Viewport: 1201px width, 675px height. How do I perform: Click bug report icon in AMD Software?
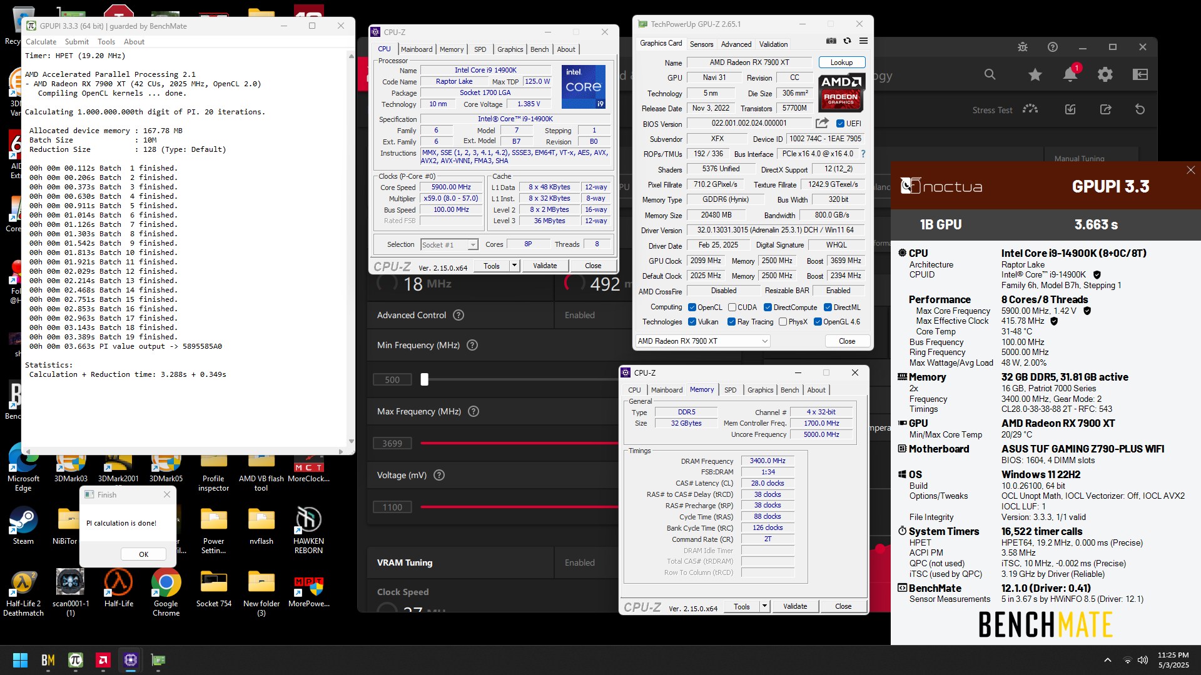tap(1023, 47)
